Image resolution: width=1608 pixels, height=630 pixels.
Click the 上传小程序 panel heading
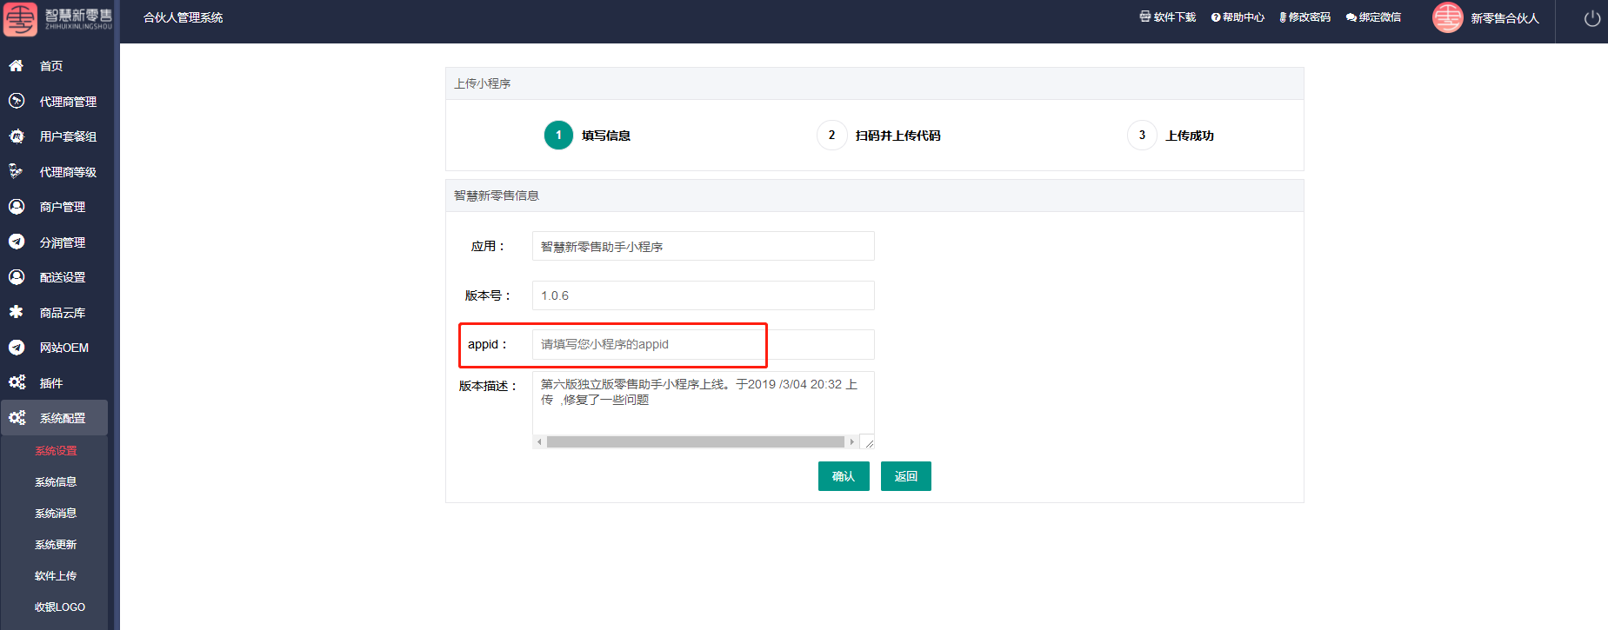pyautogui.click(x=483, y=83)
